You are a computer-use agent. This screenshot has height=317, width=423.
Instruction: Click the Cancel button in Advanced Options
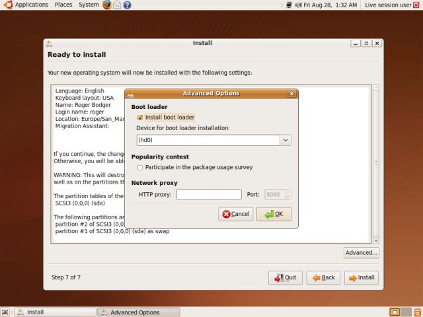point(235,214)
